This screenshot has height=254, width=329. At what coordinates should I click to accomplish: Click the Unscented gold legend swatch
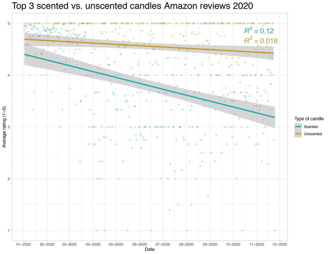coord(298,134)
